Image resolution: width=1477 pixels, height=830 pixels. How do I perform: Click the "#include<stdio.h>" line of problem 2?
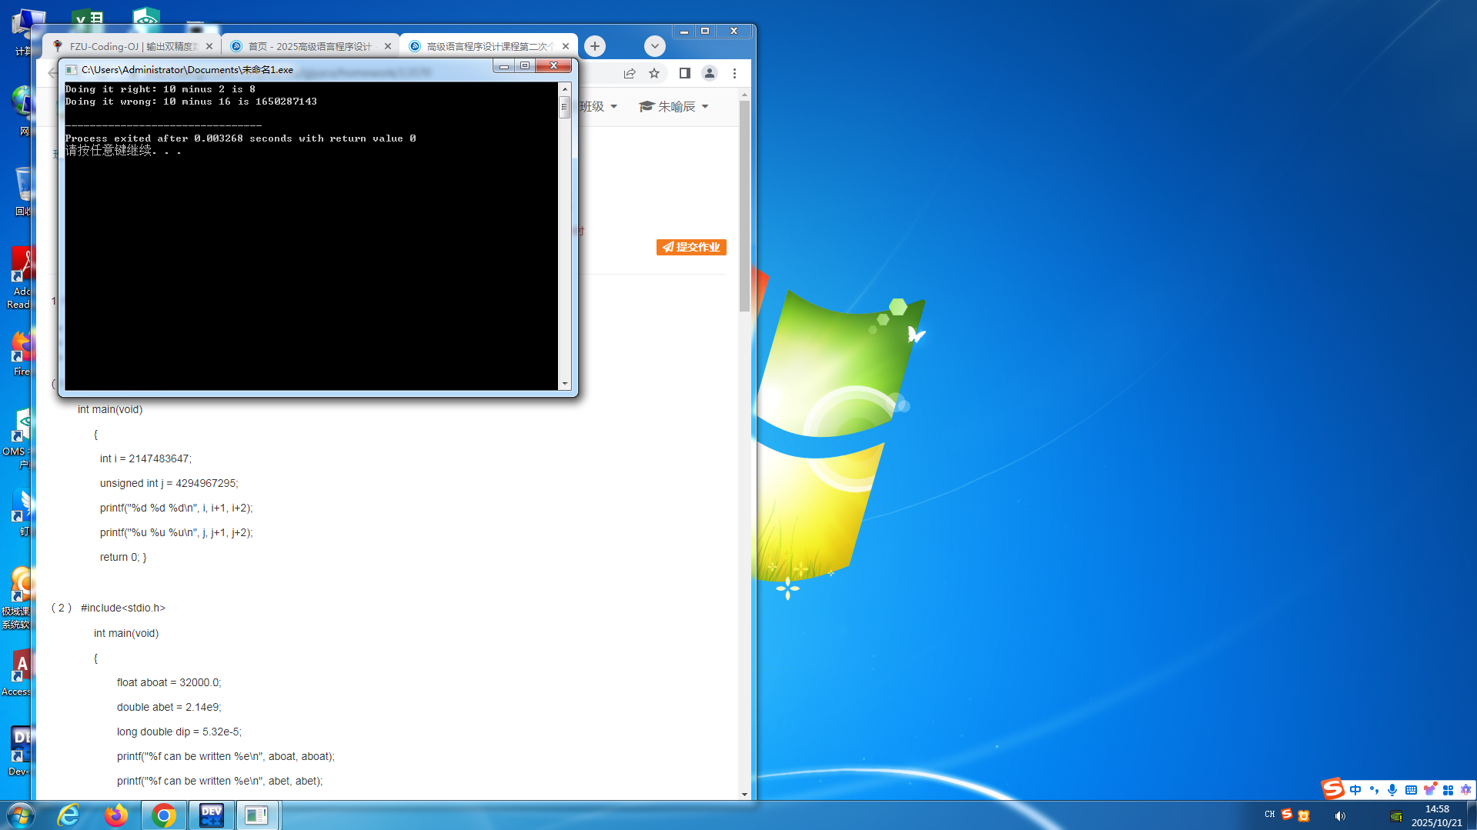[123, 608]
